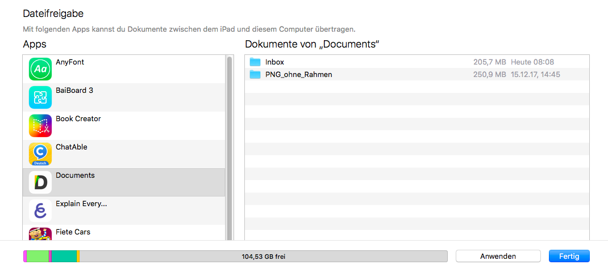Click the green segment of storage bar
Screen dimensions: 608x269
tap(38, 257)
